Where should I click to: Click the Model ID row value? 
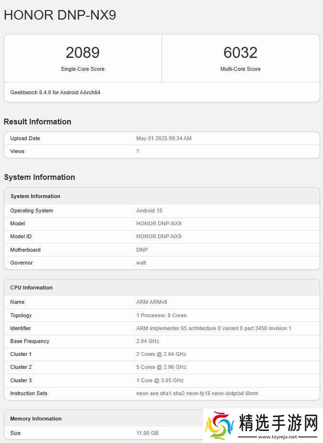tap(159, 236)
